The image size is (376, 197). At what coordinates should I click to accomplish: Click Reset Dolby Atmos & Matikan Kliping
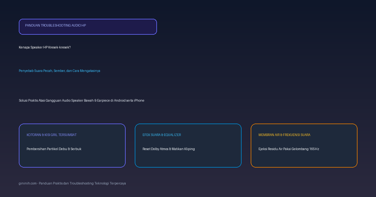point(169,149)
